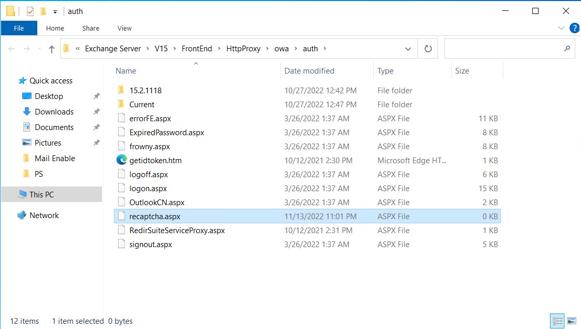Viewport: 581px width, 329px height.
Task: Go back with the Back arrow
Action: pos(11,49)
